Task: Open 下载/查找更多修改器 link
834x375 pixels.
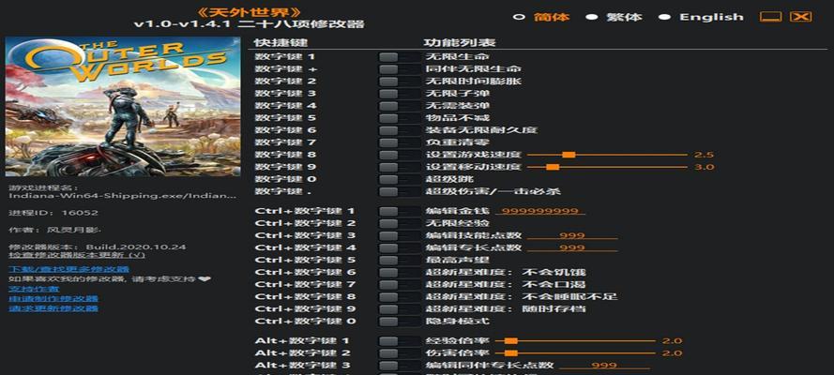Action: point(68,269)
